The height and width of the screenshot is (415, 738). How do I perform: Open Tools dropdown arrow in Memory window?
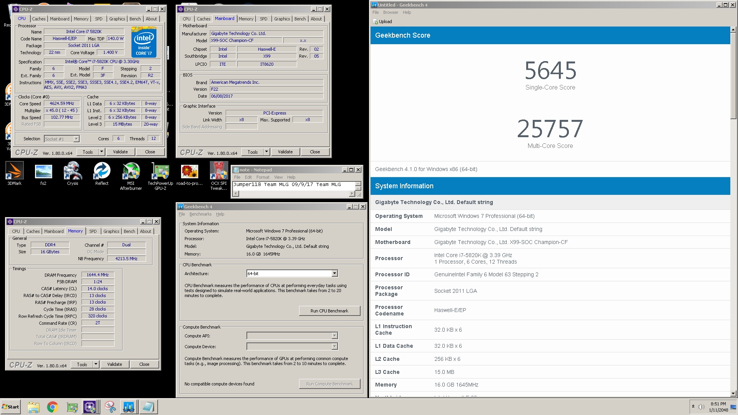[x=96, y=364]
